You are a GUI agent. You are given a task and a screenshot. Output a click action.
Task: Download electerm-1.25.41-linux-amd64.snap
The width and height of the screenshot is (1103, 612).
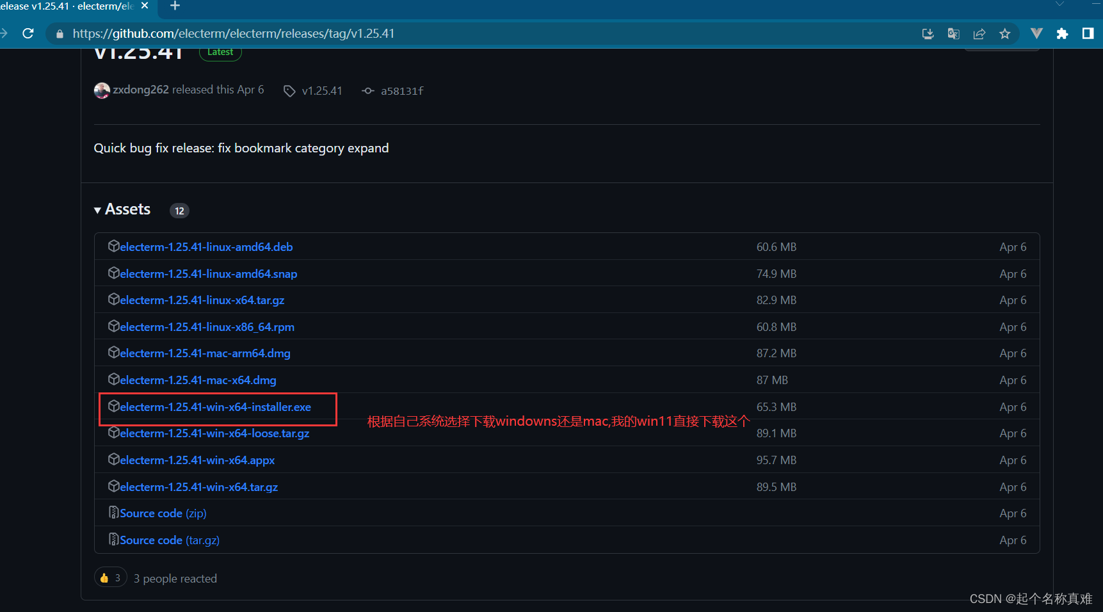click(208, 274)
